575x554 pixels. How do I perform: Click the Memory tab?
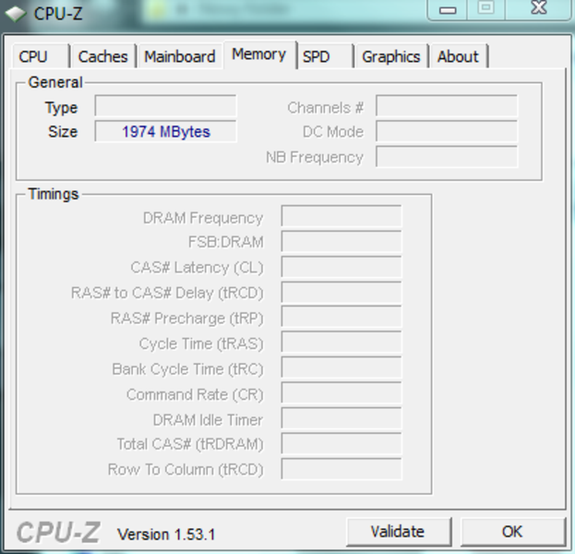pyautogui.click(x=258, y=54)
